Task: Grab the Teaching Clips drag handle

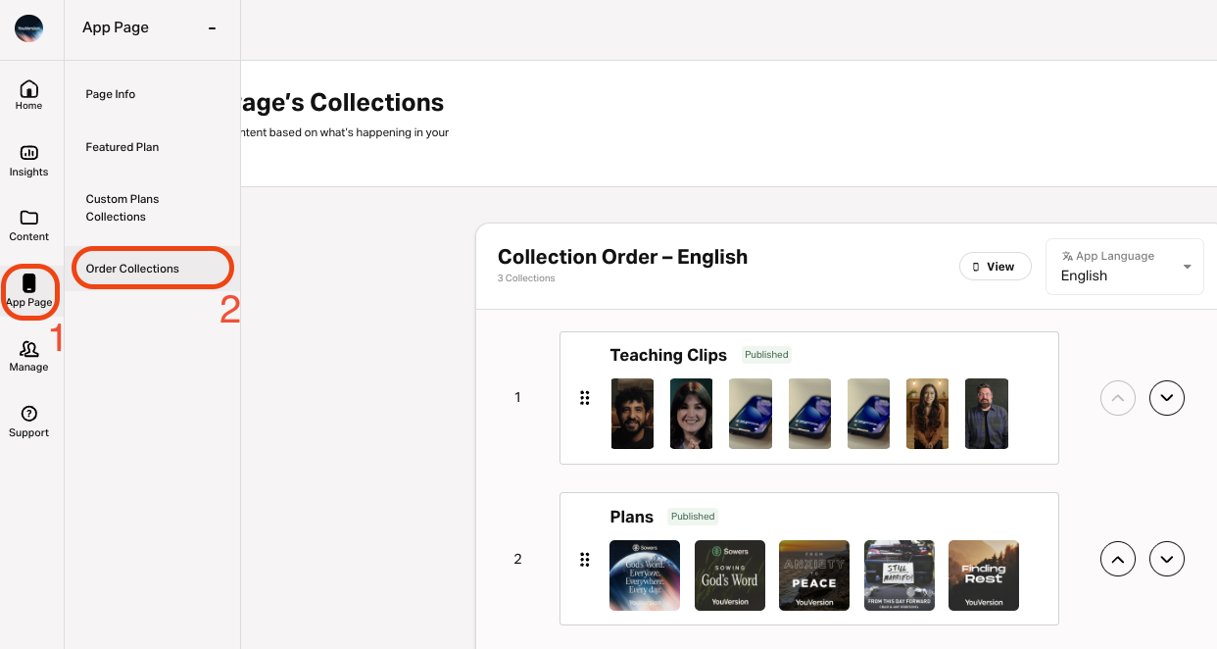Action: tap(585, 397)
